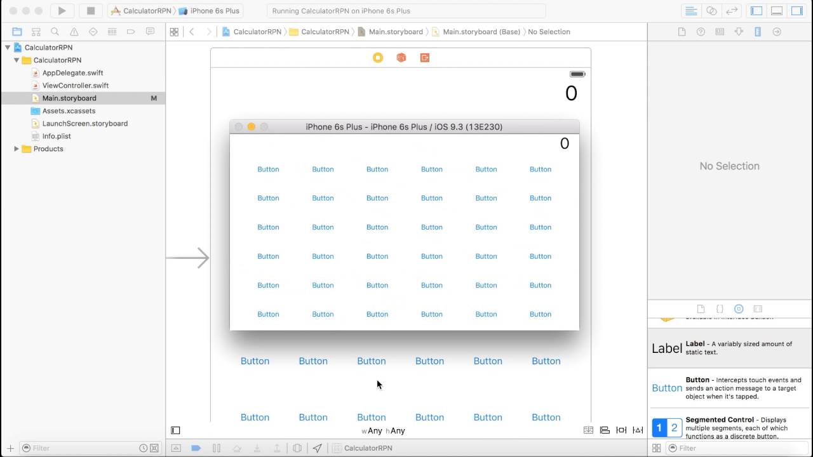813x457 pixels.
Task: Stop the running app
Action: pos(91,11)
